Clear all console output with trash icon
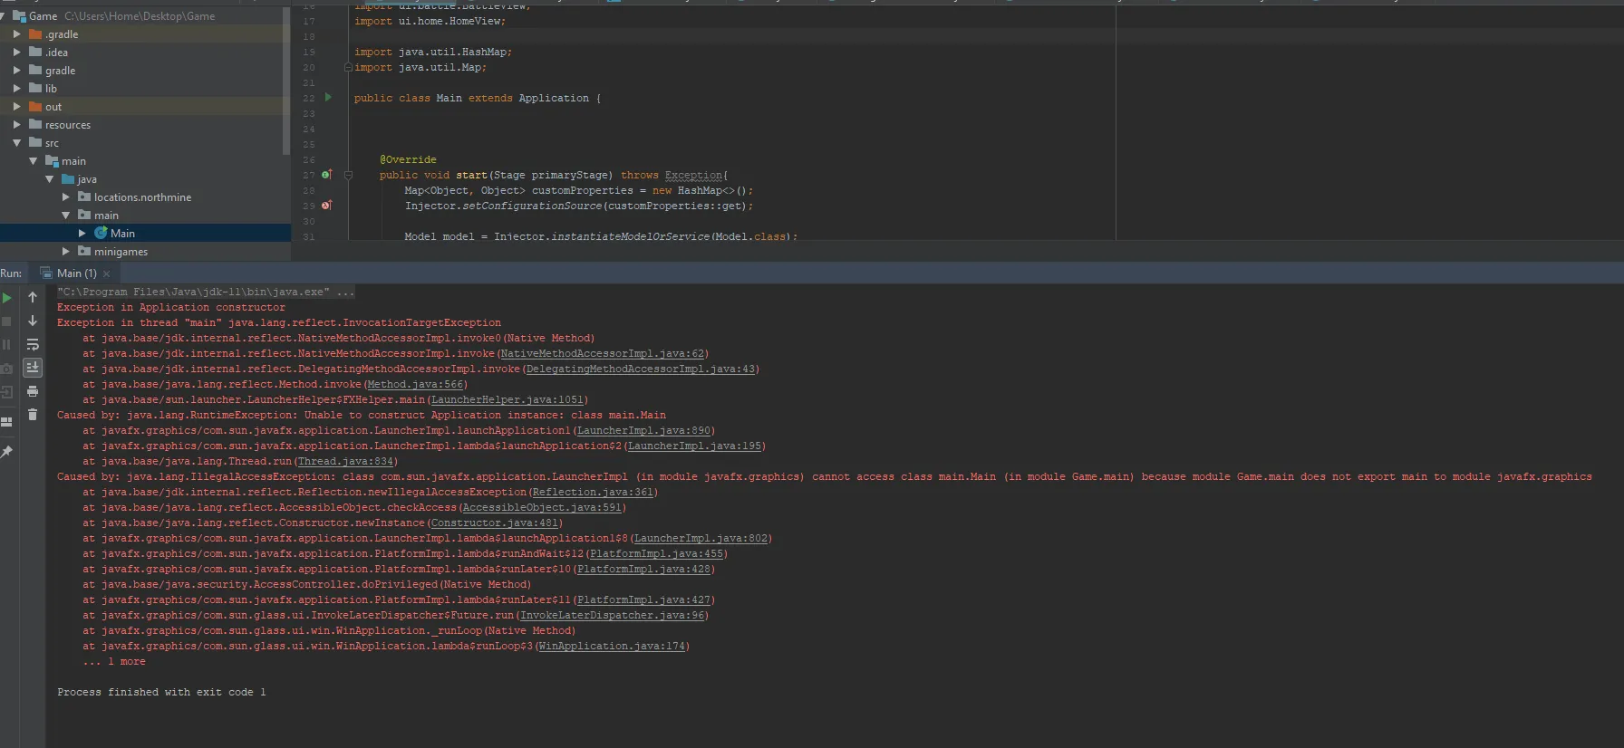1624x748 pixels. 33,415
